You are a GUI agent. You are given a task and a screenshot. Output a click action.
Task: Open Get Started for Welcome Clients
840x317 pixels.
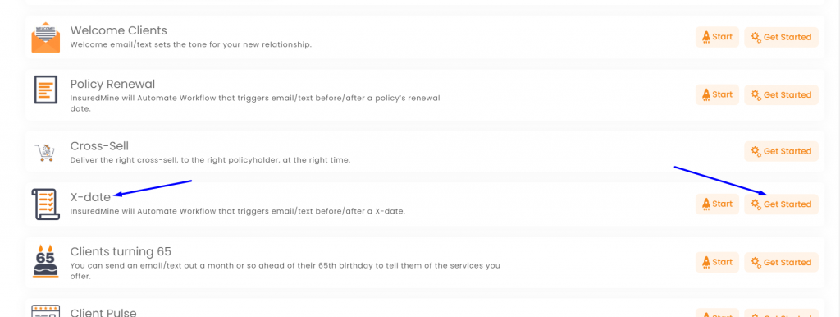tap(781, 37)
